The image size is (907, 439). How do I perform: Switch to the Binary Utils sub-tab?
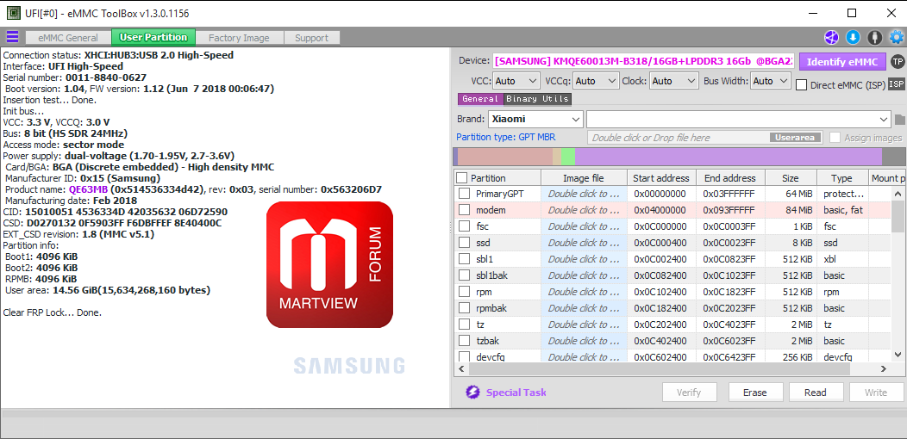tap(537, 99)
